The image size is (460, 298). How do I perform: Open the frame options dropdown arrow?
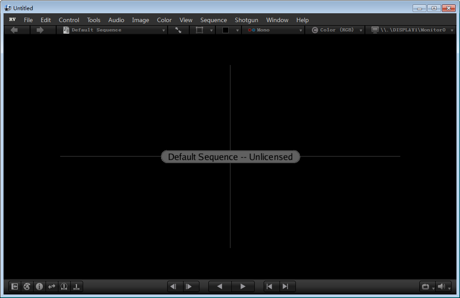pyautogui.click(x=211, y=30)
